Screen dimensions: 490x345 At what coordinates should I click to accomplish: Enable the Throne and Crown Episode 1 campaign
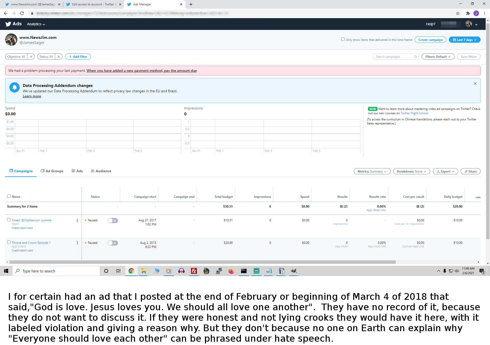[113, 243]
